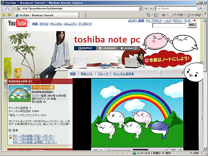Click the Live Search magnifier button
Viewport: 208px width, 156px height.
(x=200, y=8)
